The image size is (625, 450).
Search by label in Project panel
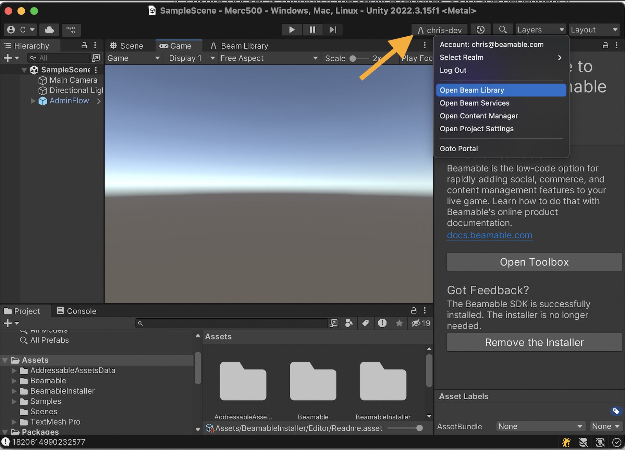pyautogui.click(x=366, y=323)
